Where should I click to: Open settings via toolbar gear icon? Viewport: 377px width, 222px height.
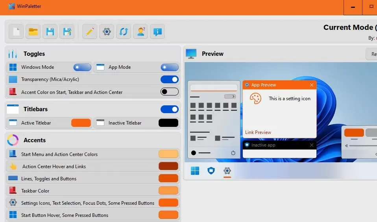(107, 31)
